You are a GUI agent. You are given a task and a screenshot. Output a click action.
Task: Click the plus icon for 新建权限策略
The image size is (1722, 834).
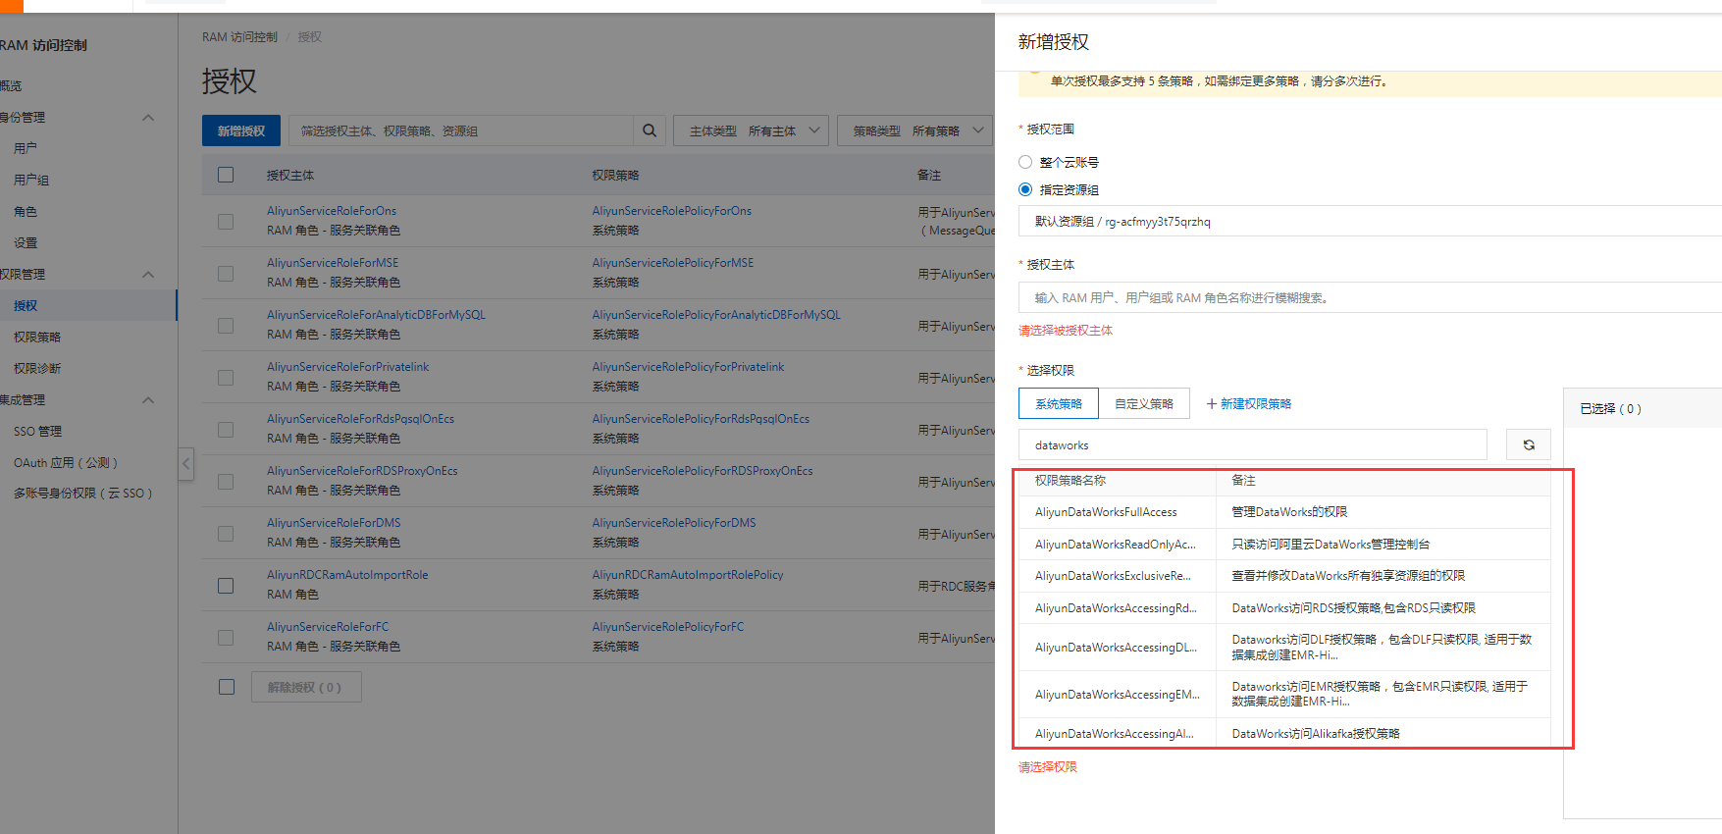coord(1212,404)
